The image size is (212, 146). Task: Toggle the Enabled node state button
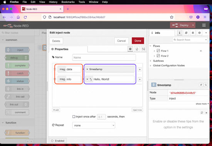pyautogui.click(x=57, y=141)
